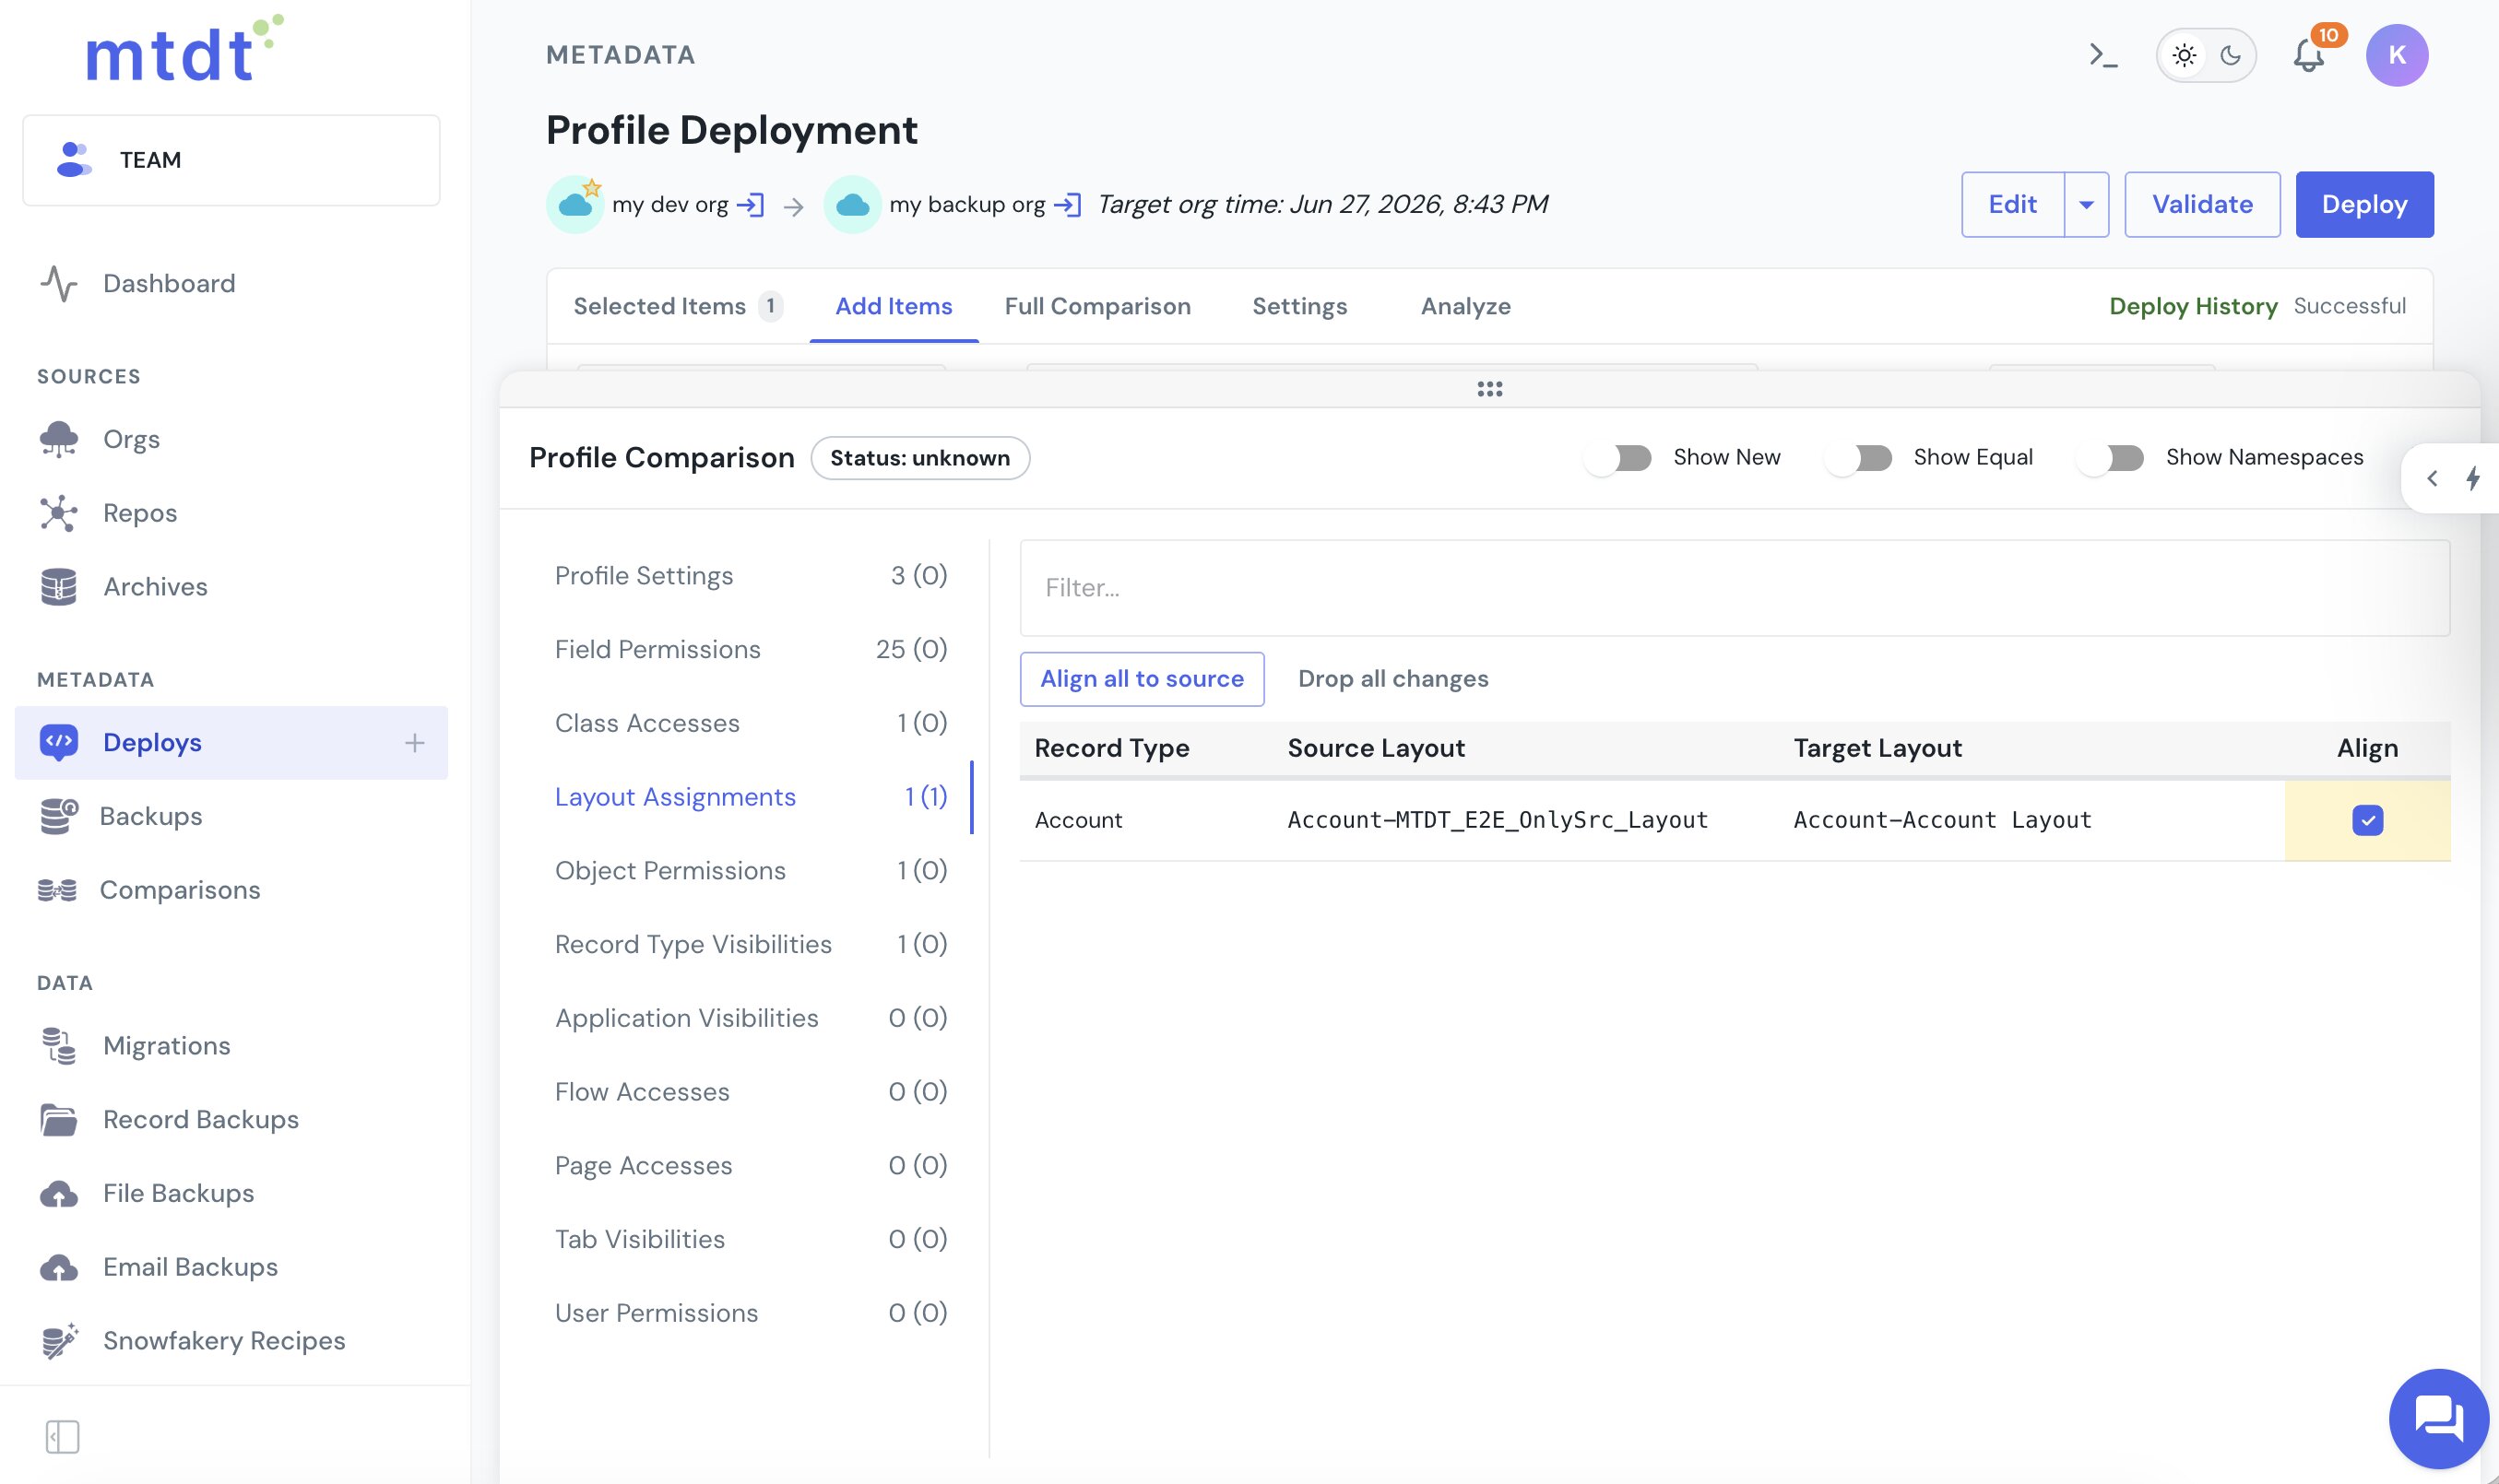The image size is (2499, 1484).
Task: Select Flow Accesses category
Action: 751,1092
